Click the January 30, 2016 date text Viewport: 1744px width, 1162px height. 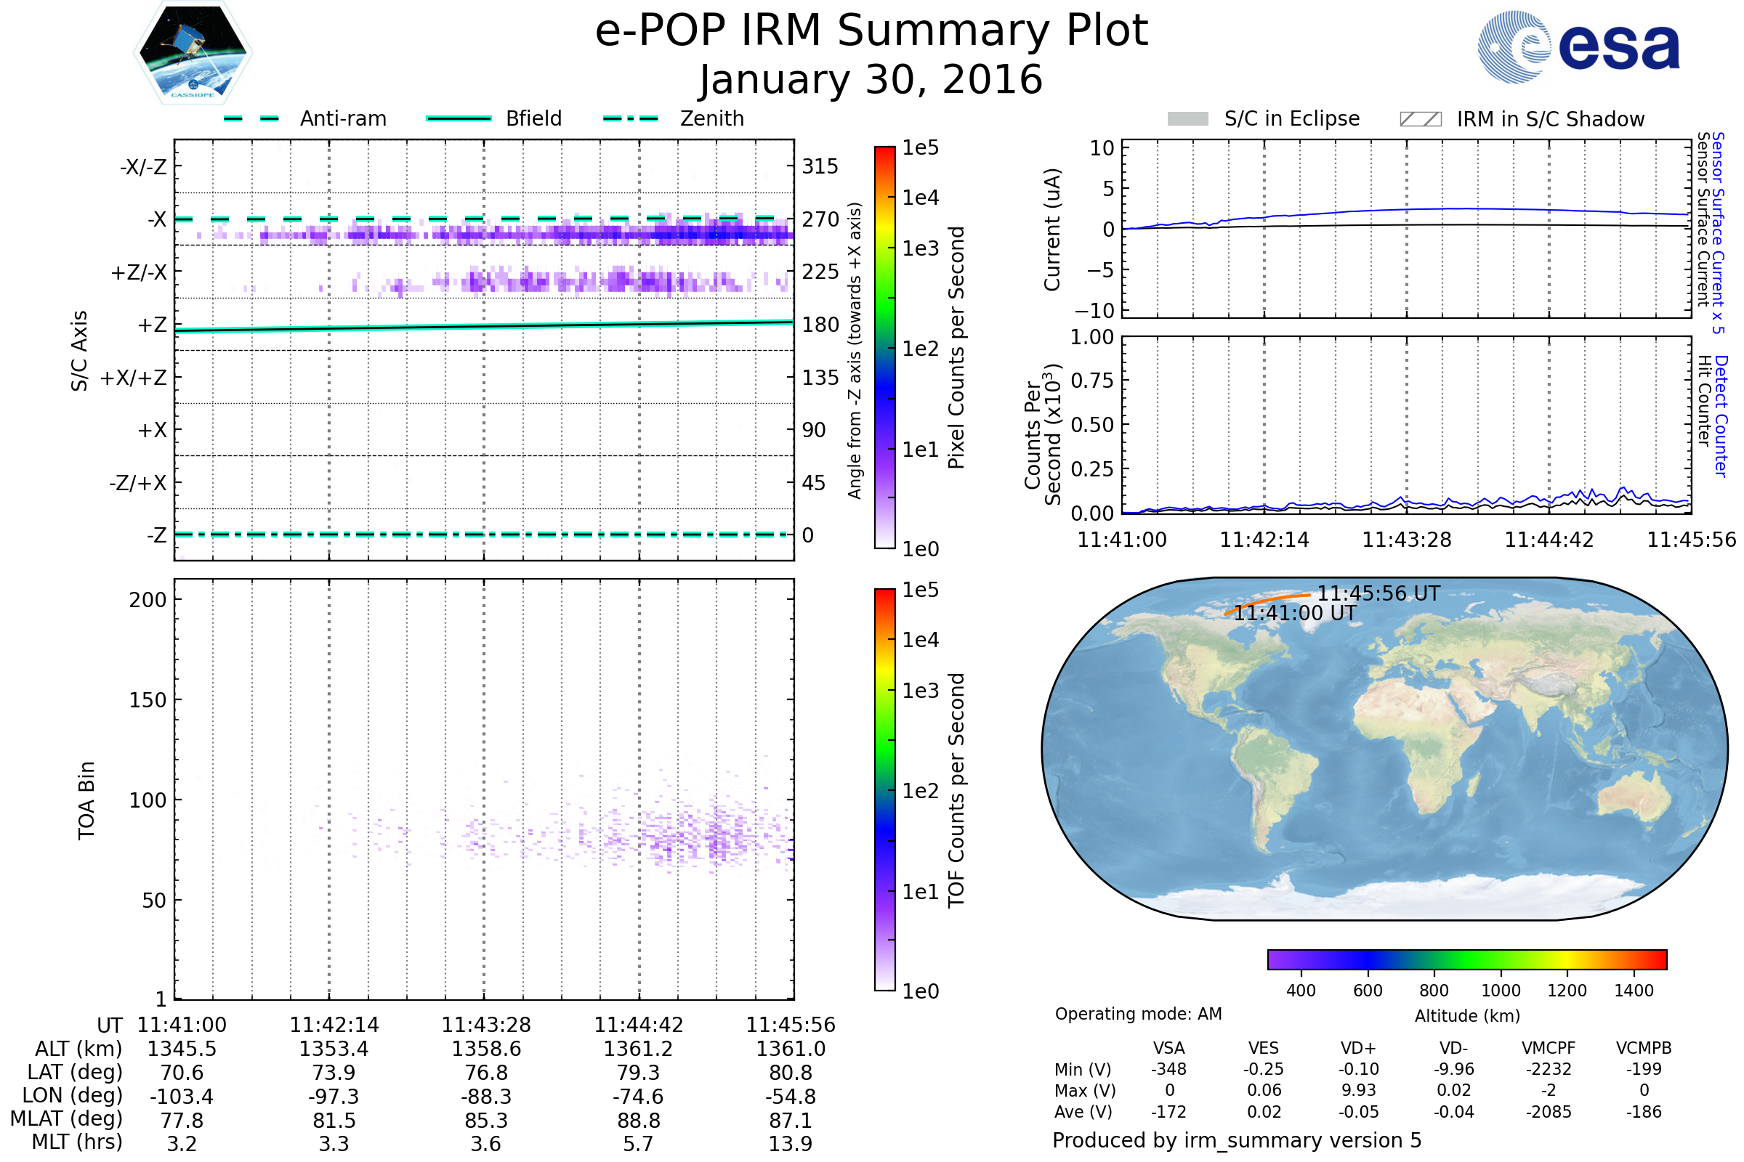click(871, 80)
